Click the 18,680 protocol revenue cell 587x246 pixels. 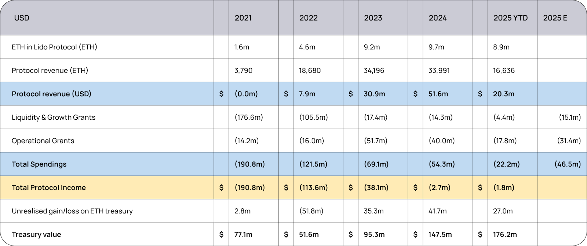coord(310,70)
